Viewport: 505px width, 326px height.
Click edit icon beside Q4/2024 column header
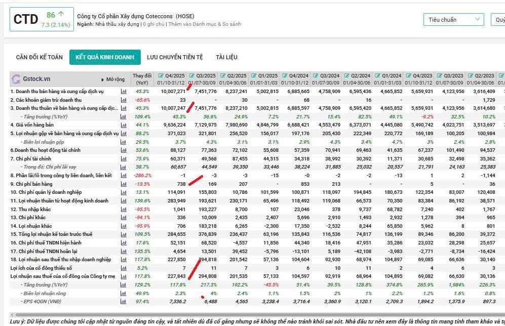284,75
